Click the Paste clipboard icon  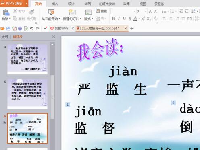click(x=6, y=12)
